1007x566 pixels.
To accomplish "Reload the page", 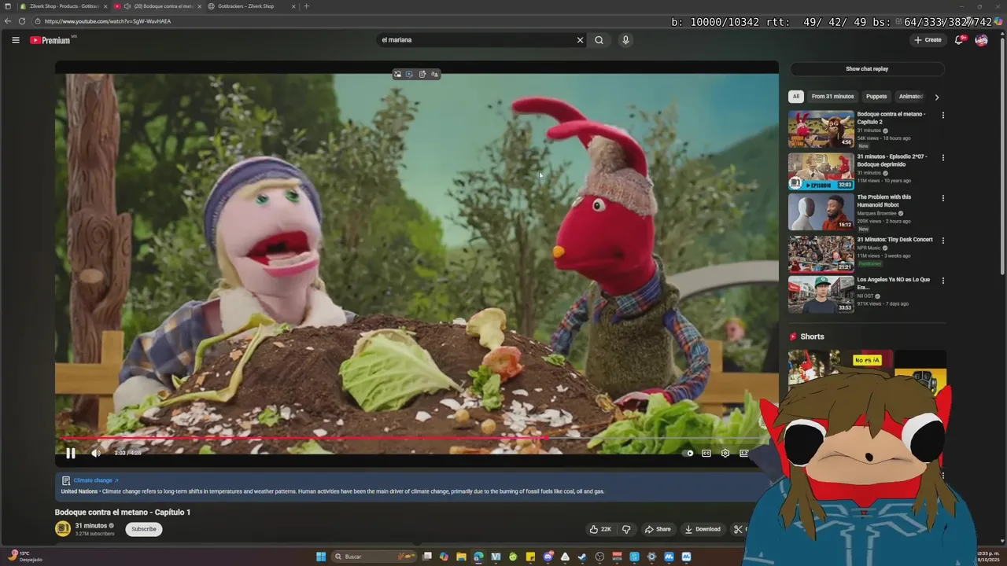I will (x=22, y=21).
